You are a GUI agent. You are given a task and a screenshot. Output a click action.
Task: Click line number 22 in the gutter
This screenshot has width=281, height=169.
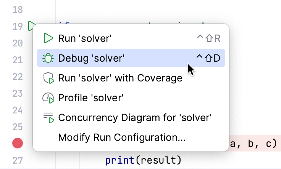(18, 77)
